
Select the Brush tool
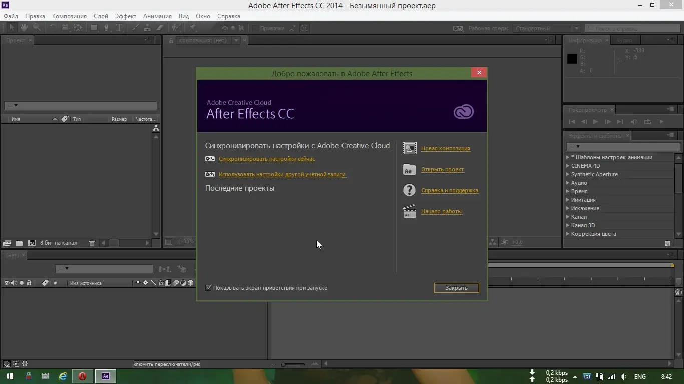(x=135, y=28)
